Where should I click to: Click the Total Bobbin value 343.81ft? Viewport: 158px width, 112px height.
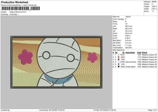click(129, 48)
